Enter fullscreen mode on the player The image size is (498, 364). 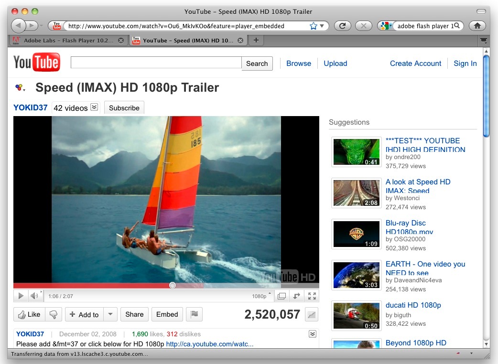[312, 296]
